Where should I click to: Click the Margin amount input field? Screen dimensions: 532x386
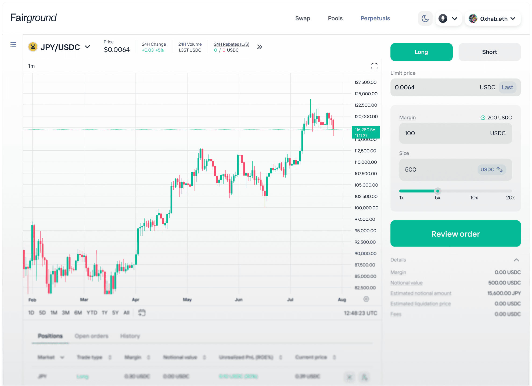[443, 133]
